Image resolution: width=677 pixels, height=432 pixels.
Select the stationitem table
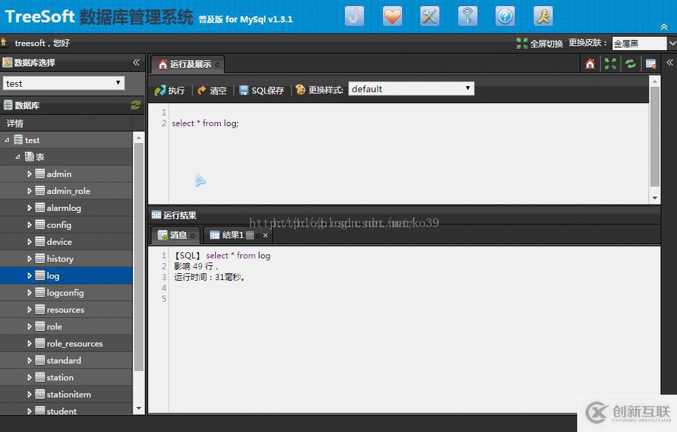pos(67,395)
